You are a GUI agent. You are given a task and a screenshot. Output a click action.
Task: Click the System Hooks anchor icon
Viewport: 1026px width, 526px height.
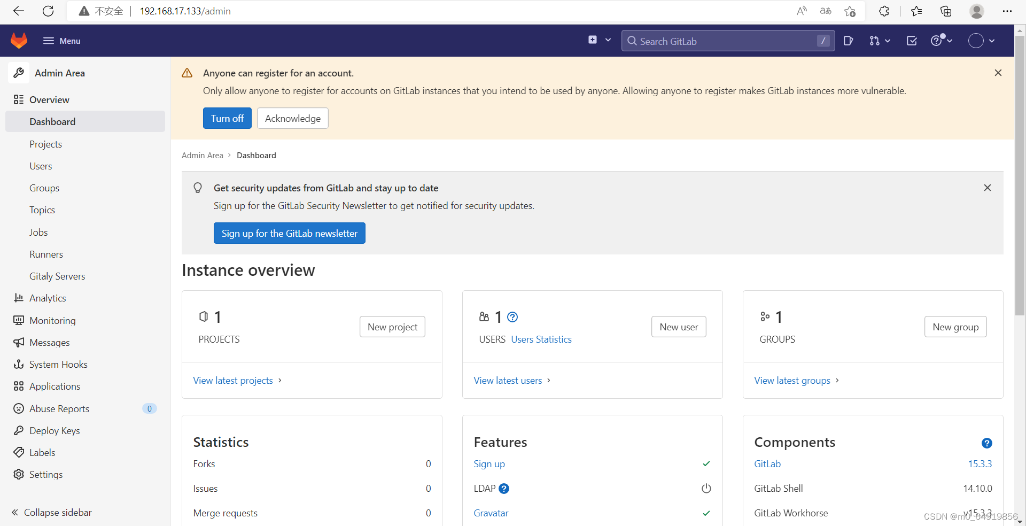click(x=19, y=364)
